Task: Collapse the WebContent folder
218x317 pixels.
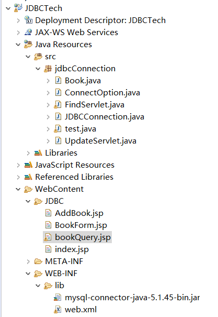Action: pos(18,189)
